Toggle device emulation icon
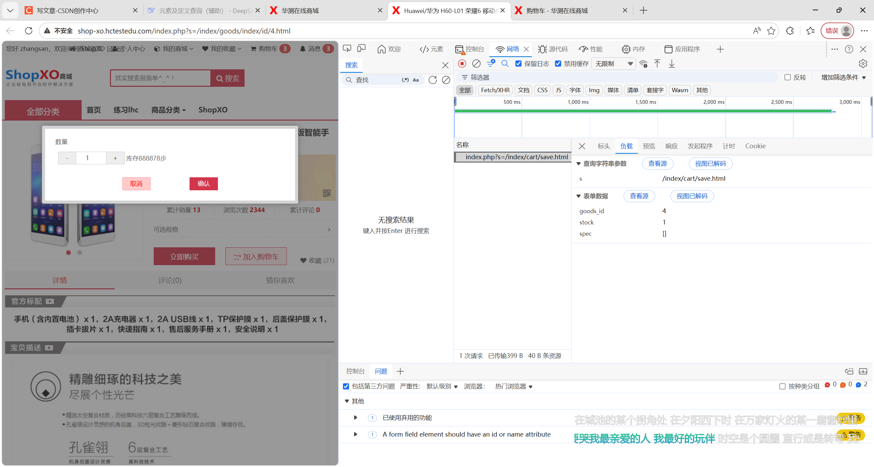The image size is (874, 467). 361,49
